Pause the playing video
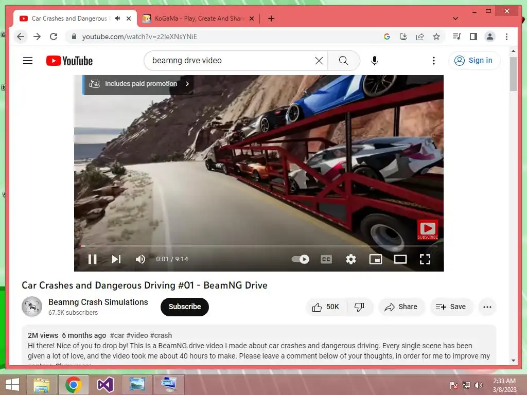527x395 pixels. [x=93, y=259]
